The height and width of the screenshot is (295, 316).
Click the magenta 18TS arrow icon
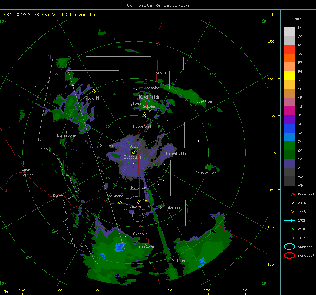pyautogui.click(x=289, y=238)
